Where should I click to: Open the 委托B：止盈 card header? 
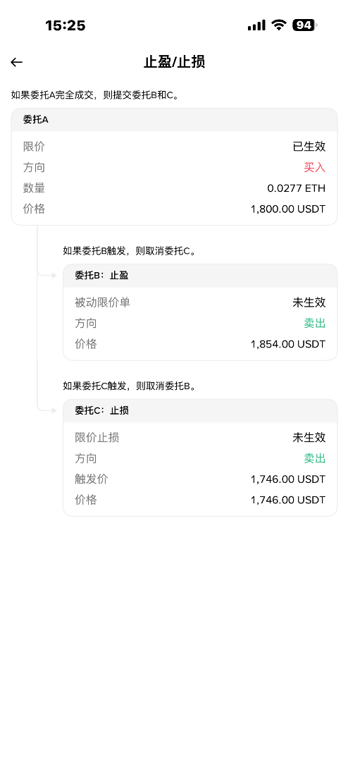[200, 276]
